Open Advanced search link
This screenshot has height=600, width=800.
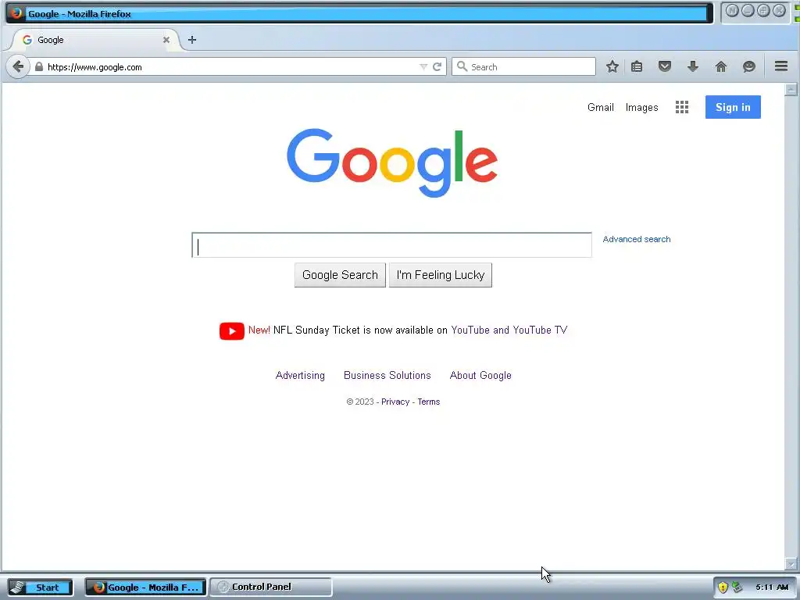point(636,239)
